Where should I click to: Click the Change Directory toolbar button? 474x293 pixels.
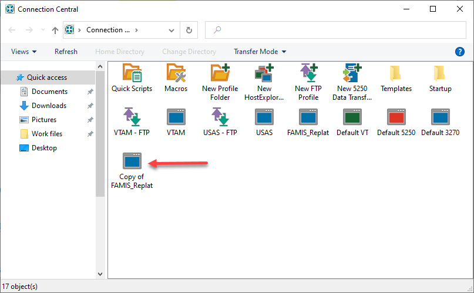point(189,52)
